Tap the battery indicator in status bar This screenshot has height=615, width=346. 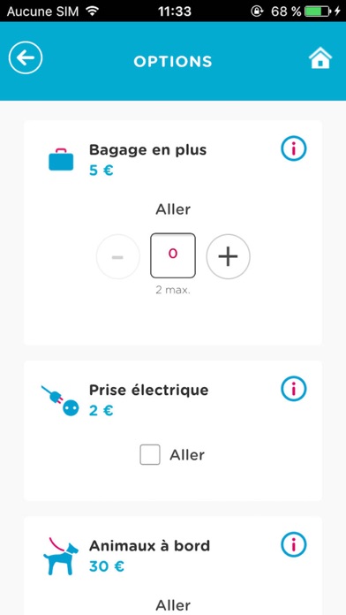pyautogui.click(x=318, y=11)
